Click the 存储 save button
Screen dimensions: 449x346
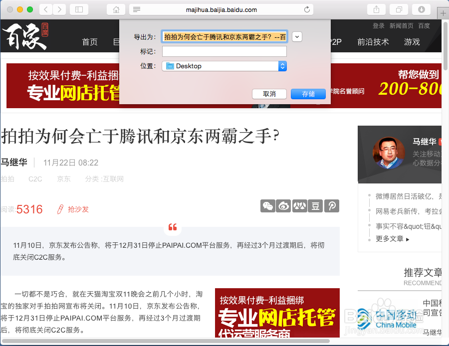(x=308, y=94)
